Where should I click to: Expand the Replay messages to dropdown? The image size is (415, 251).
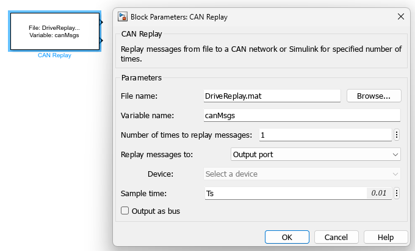316,154
